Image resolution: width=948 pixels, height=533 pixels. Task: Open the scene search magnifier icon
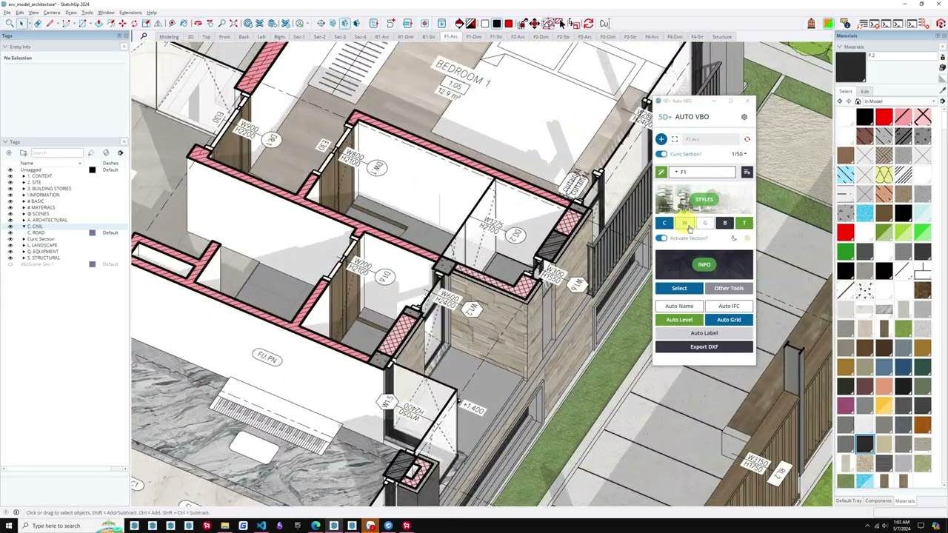coord(143,36)
